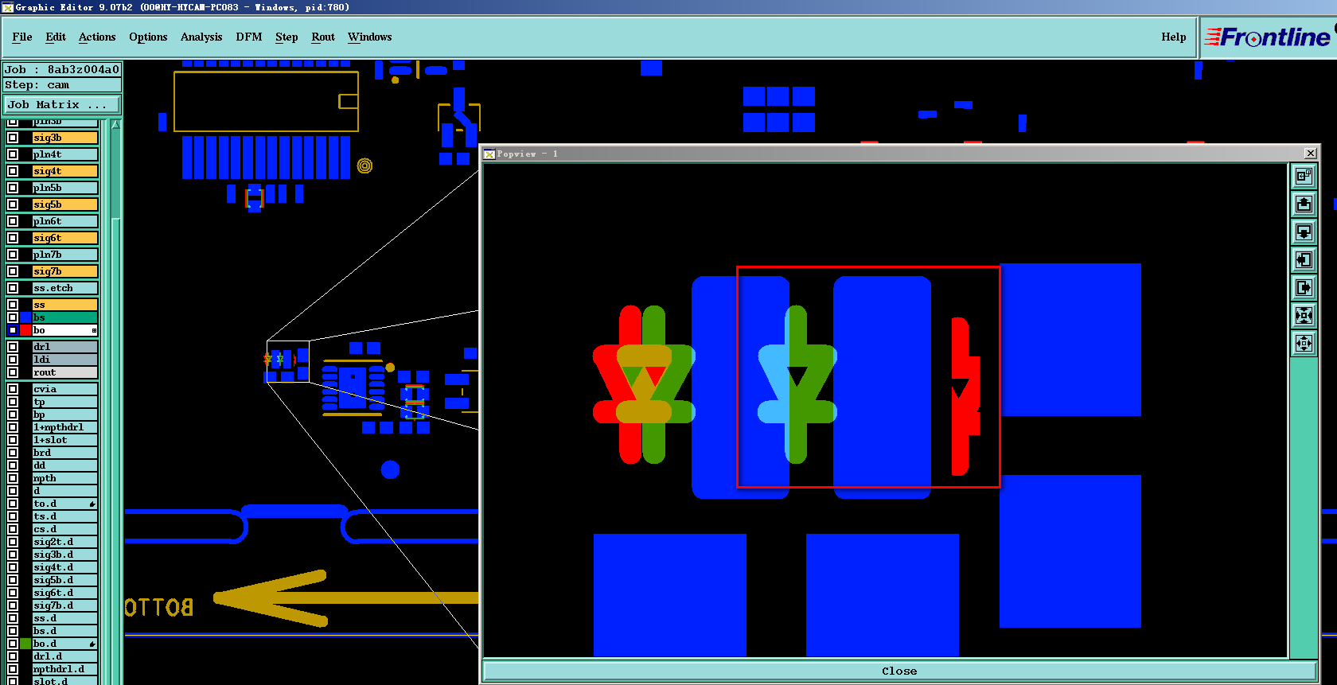This screenshot has height=685, width=1337.
Task: Select the ldi layer name
Action: [x=65, y=360]
